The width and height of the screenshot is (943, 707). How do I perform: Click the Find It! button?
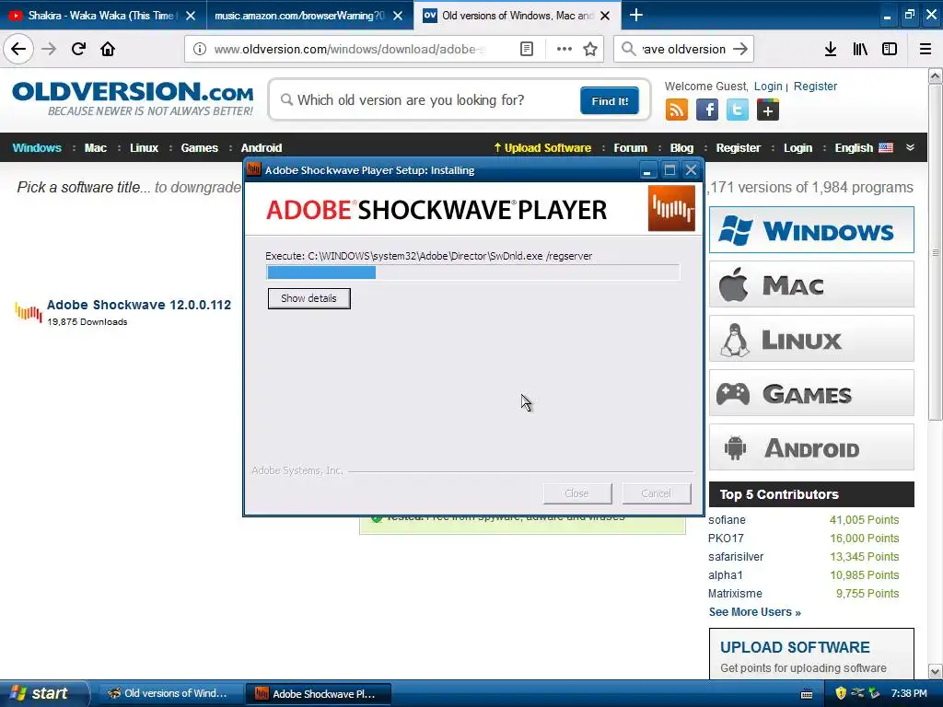point(610,100)
